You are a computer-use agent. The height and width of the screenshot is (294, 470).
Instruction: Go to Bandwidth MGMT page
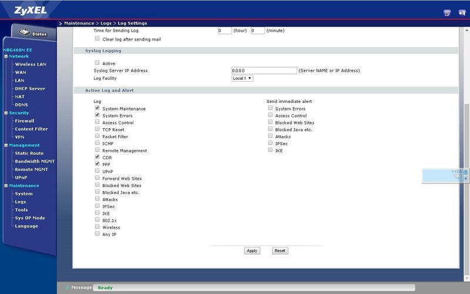pyautogui.click(x=34, y=161)
